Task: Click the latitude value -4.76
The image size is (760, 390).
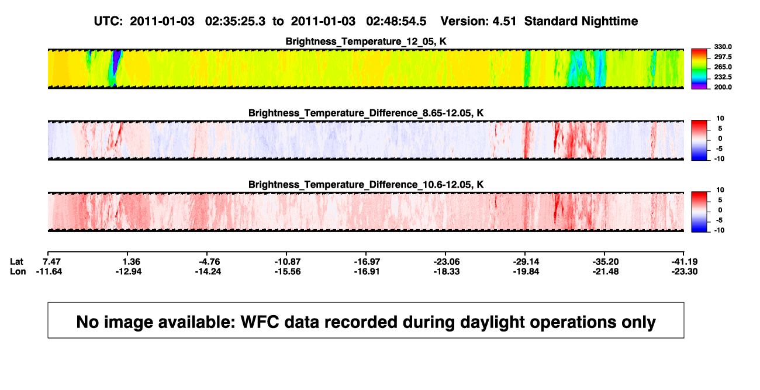Action: tap(208, 261)
